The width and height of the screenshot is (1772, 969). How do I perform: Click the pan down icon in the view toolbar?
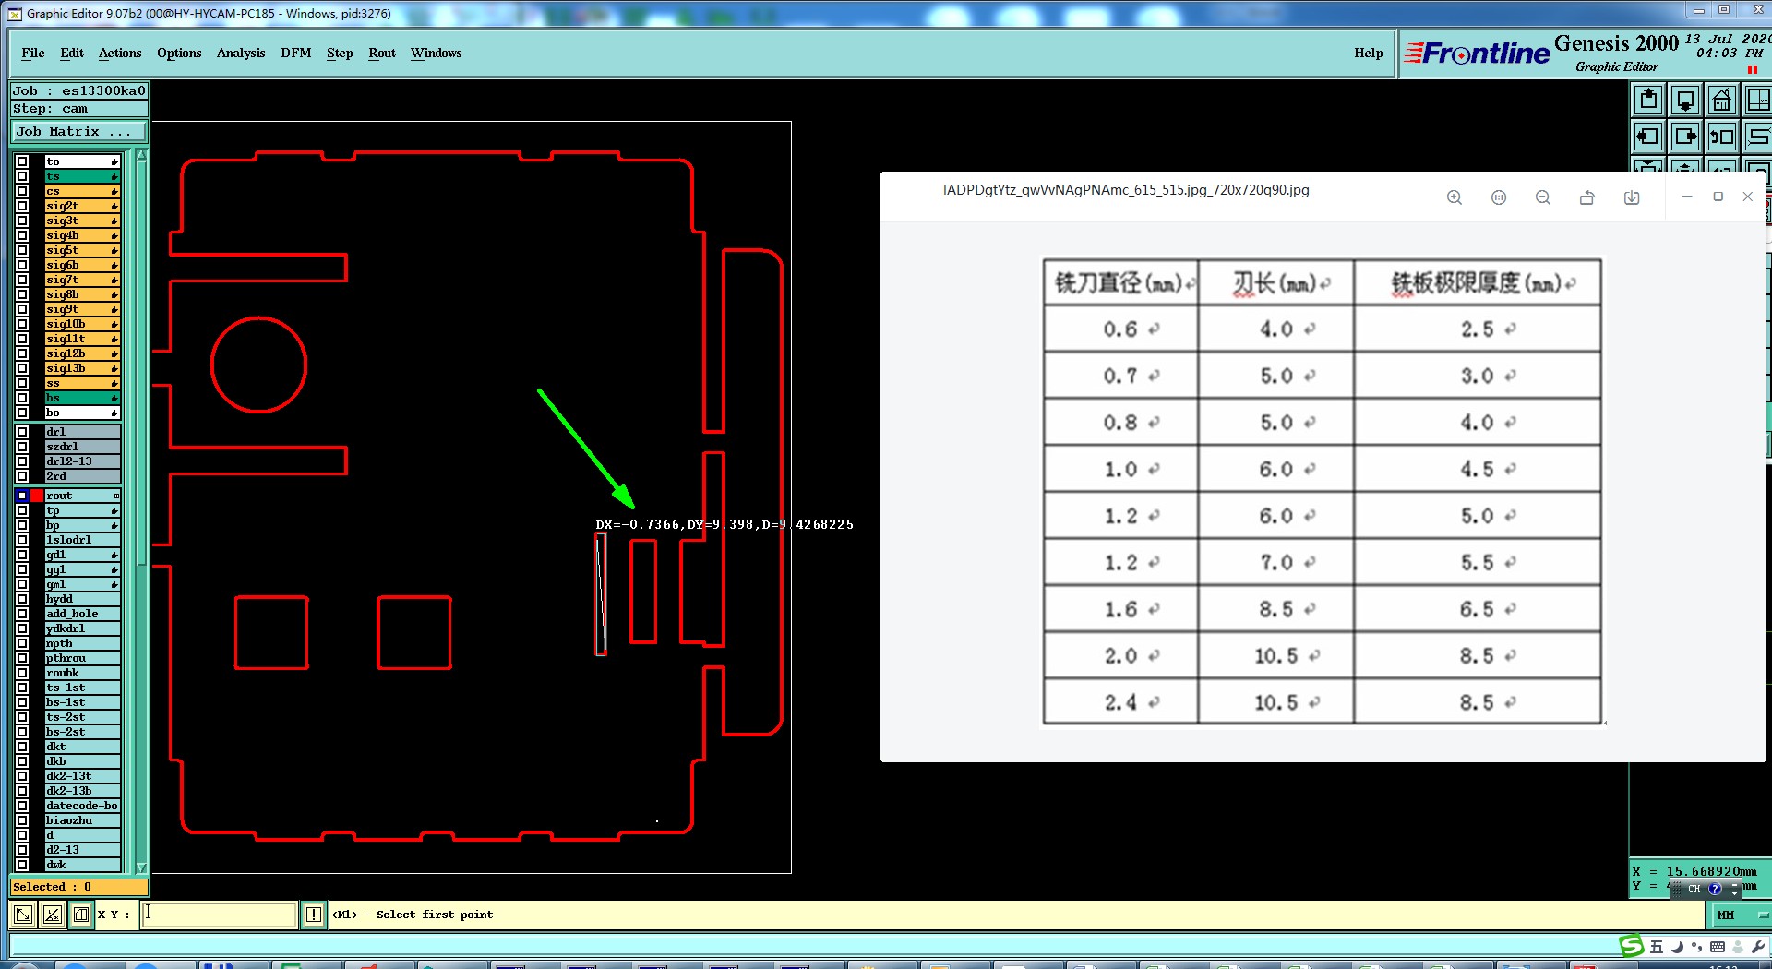(x=1685, y=100)
